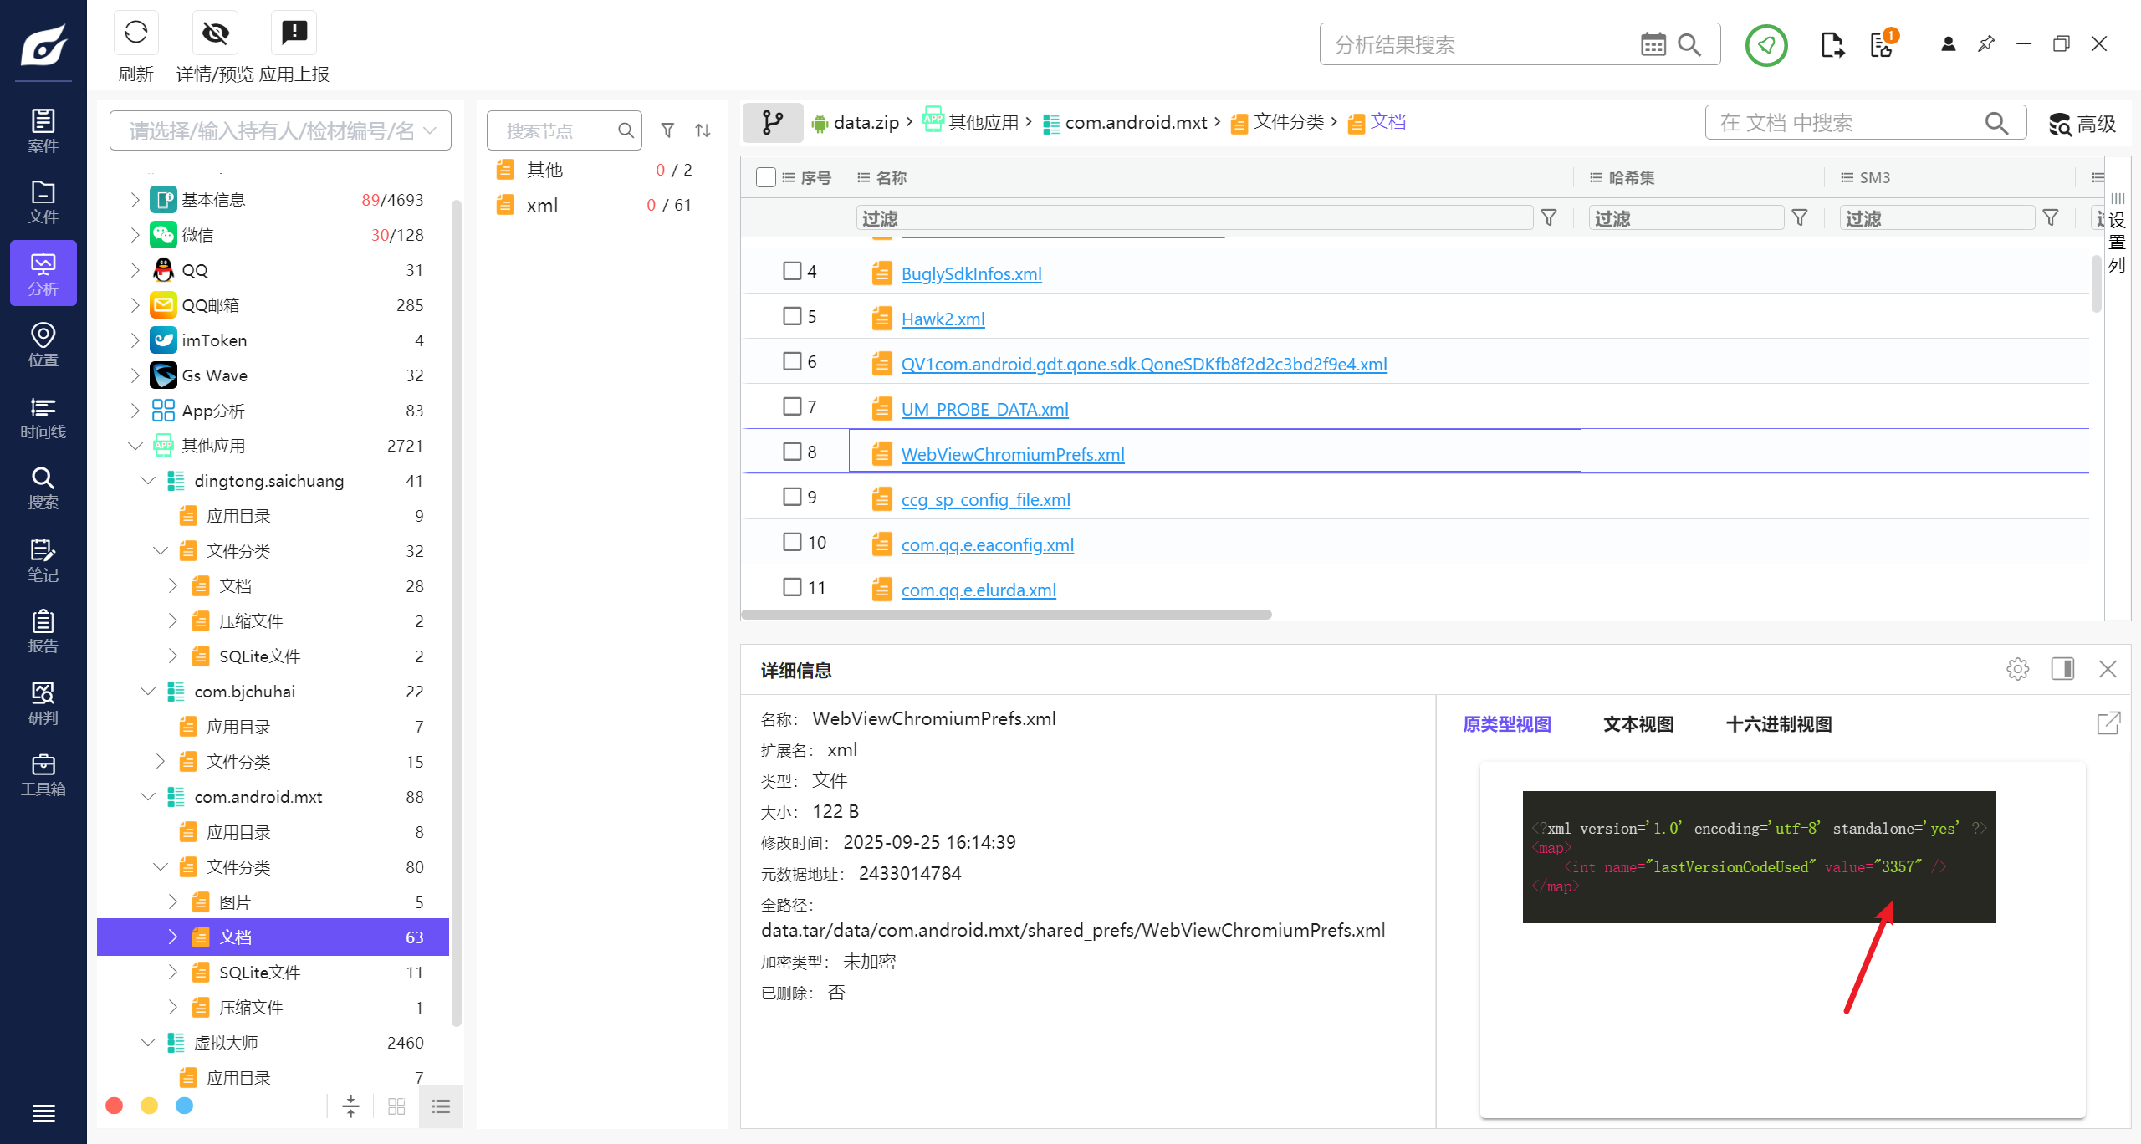2141x1144 pixels.
Task: Click the 高级 advanced search button
Action: pyautogui.click(x=2082, y=124)
